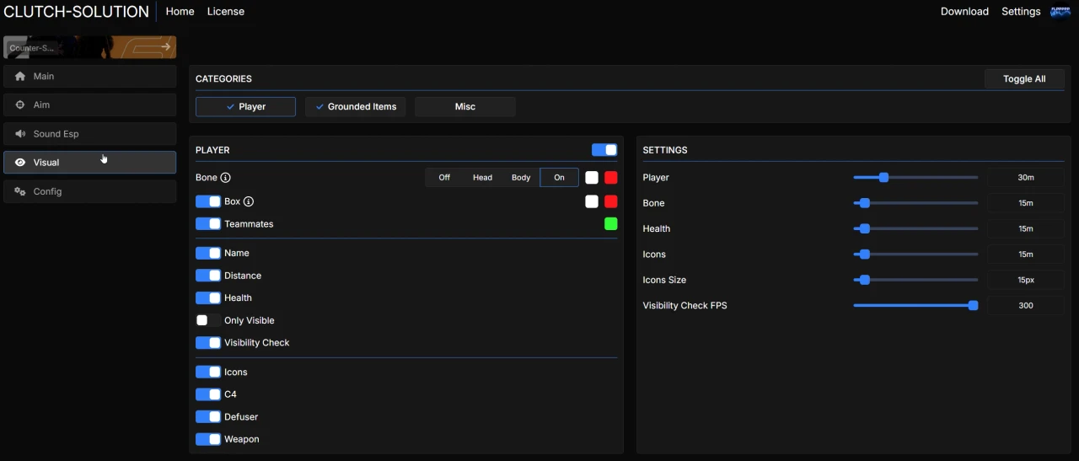This screenshot has height=461, width=1079.
Task: Toggle the C4 switch
Action: pyautogui.click(x=208, y=394)
